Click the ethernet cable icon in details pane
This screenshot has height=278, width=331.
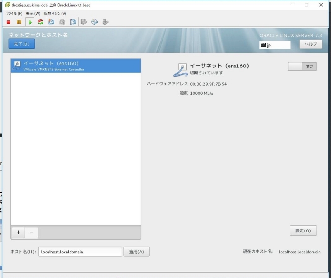(181, 70)
